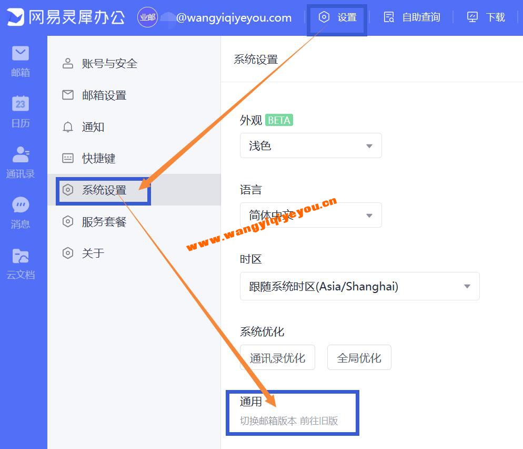Open the 云文档 cloud documents icon

[x=21, y=256]
